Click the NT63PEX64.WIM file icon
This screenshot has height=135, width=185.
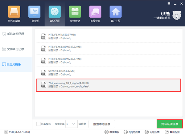coord(43,48)
